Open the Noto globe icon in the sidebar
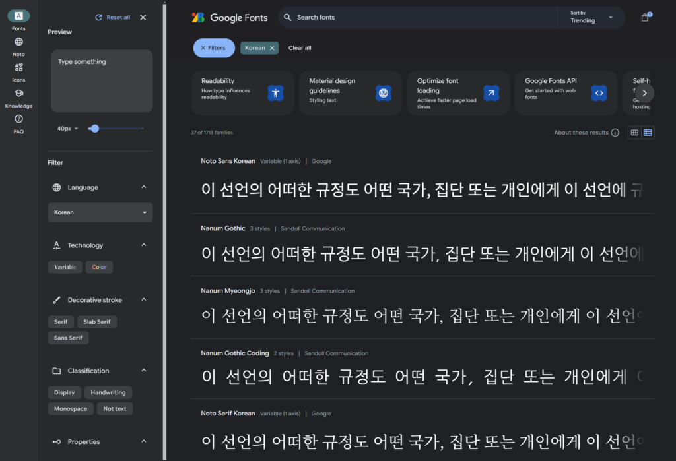Viewport: 676px width, 461px height. pyautogui.click(x=18, y=42)
